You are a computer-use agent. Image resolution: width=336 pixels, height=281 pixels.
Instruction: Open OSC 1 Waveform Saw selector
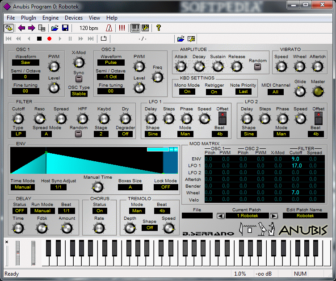tap(25, 63)
